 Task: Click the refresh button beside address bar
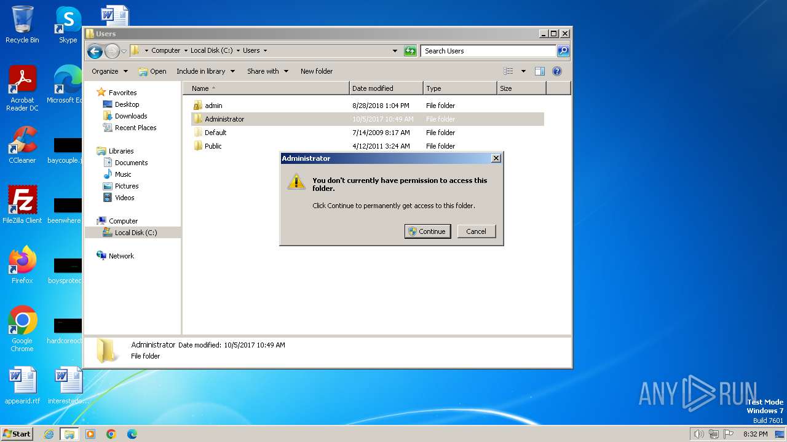coord(410,51)
